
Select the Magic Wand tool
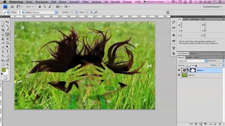pos(7,26)
